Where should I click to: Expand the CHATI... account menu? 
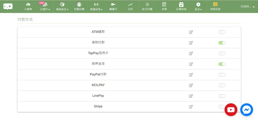tap(248, 7)
